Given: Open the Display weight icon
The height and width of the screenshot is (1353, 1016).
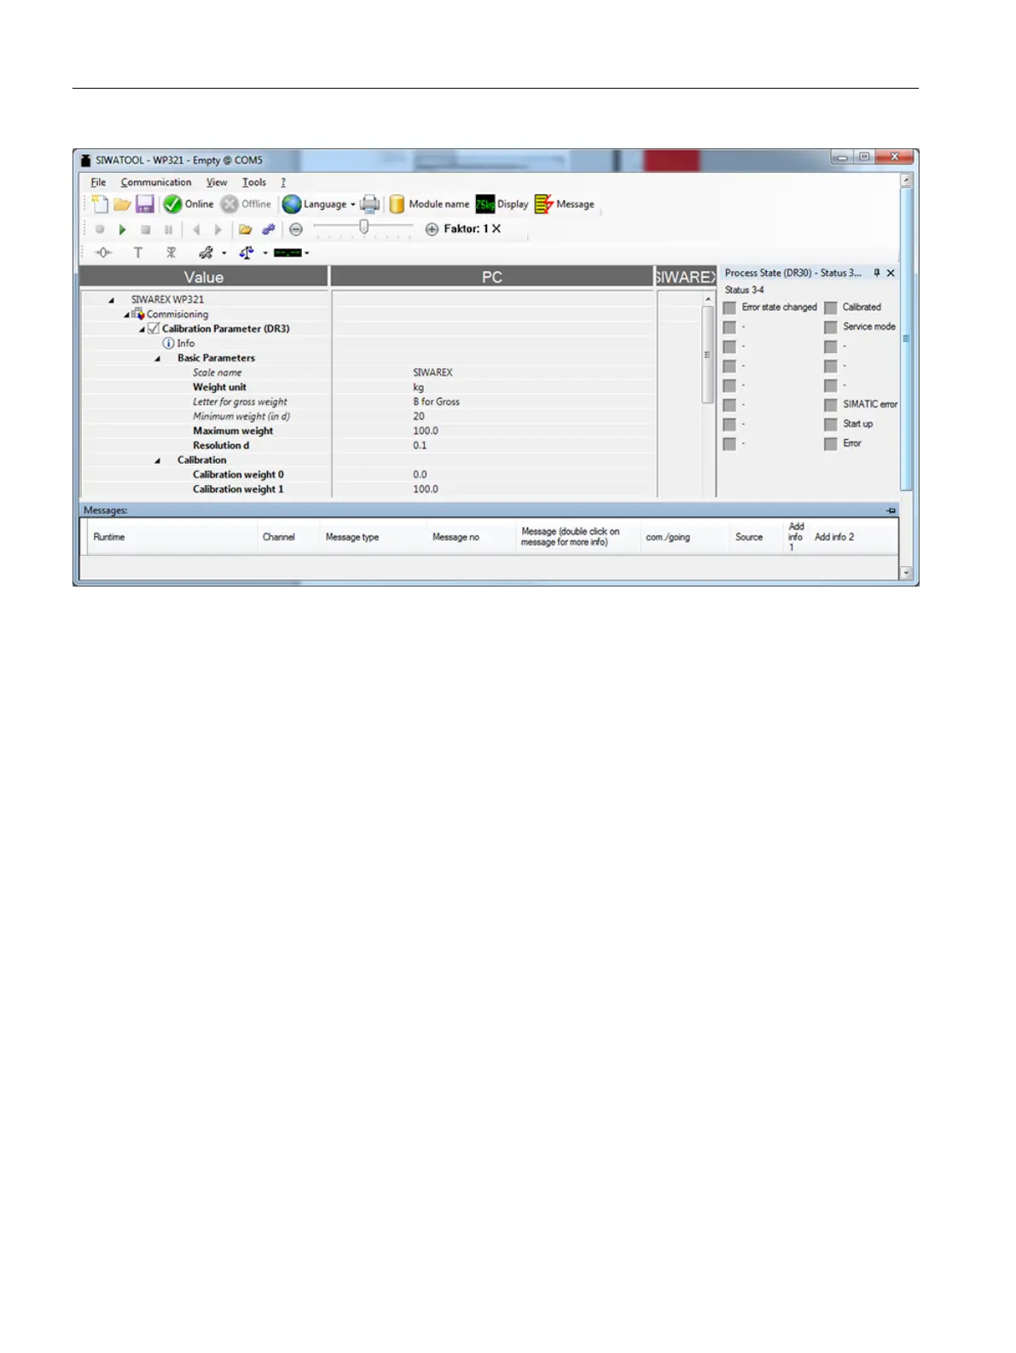Looking at the screenshot, I should (x=485, y=205).
